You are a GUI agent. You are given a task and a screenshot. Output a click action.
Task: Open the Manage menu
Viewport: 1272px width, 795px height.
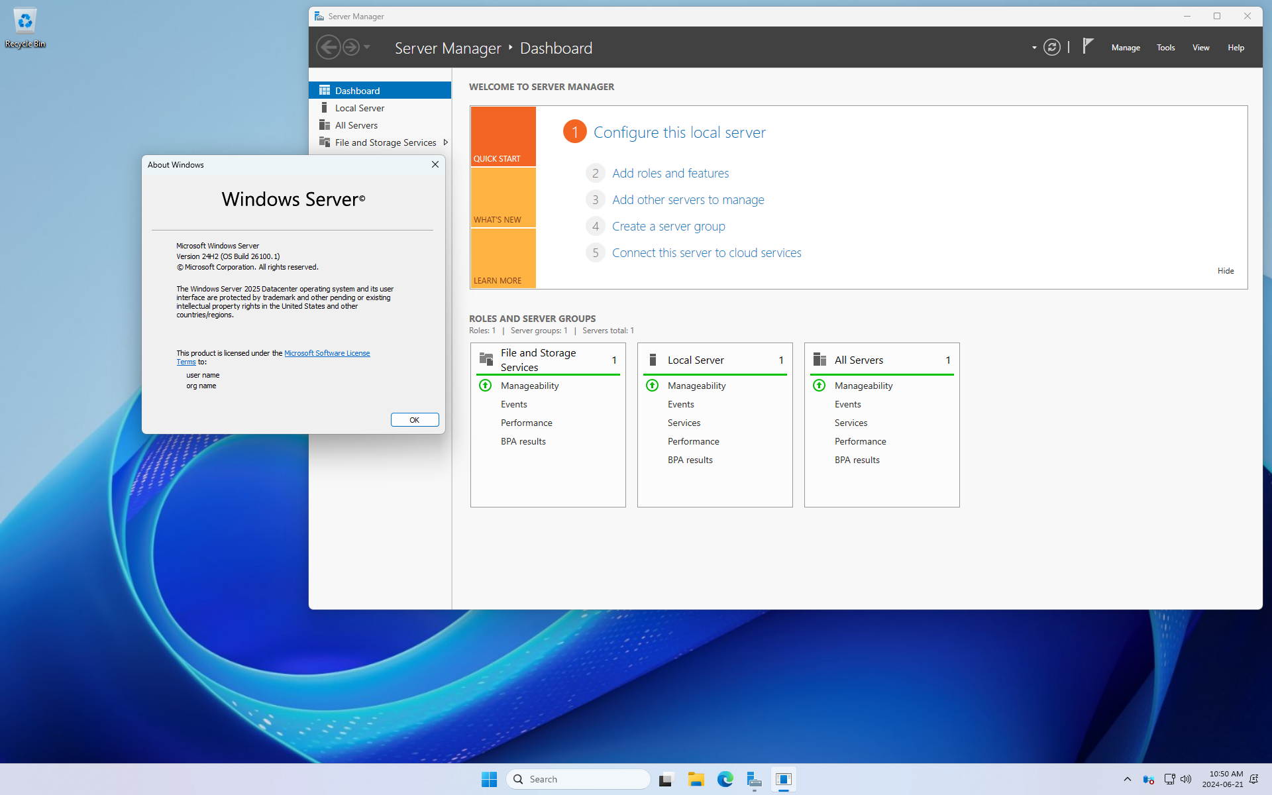coord(1126,48)
